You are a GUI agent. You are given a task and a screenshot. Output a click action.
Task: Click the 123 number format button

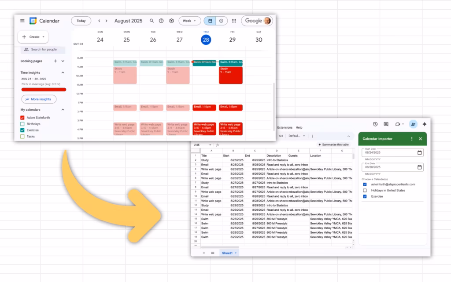[x=281, y=136]
